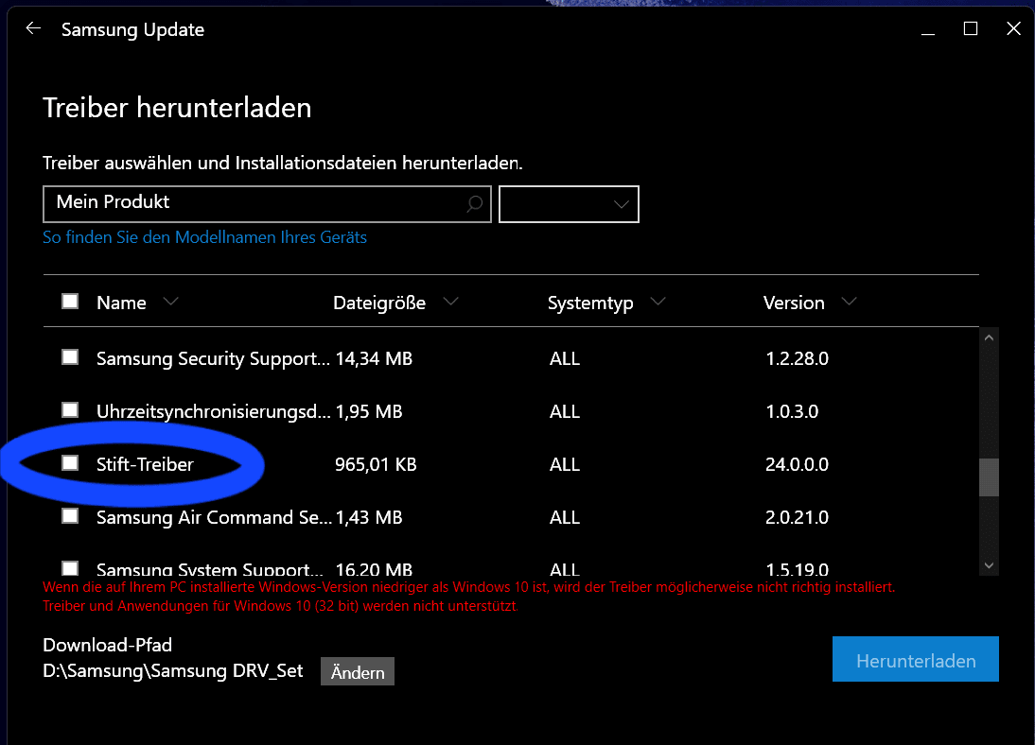
Task: Click version 1.2.28.0
Action: point(798,359)
